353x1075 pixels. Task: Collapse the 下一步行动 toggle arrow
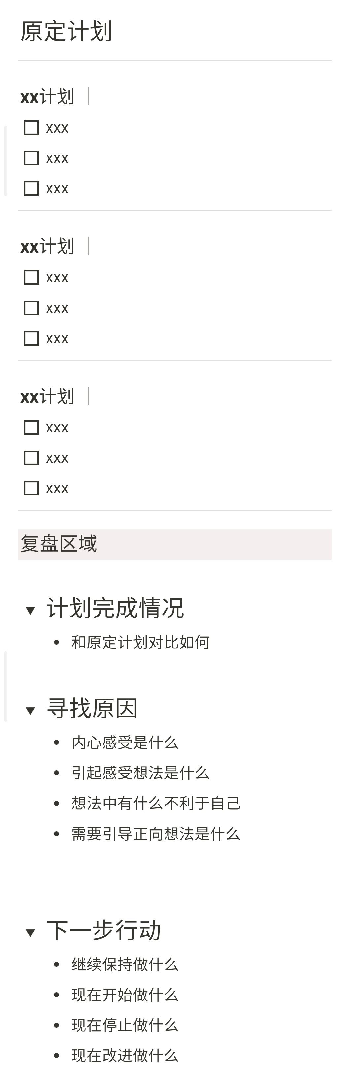(30, 933)
